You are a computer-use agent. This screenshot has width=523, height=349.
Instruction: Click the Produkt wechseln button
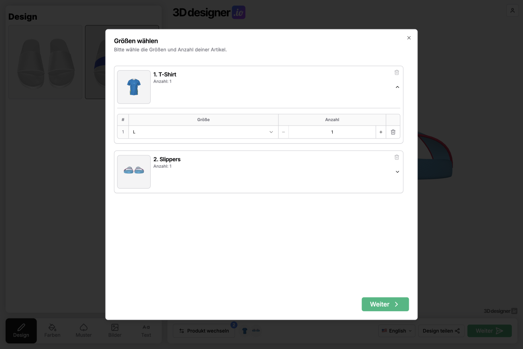point(204,331)
